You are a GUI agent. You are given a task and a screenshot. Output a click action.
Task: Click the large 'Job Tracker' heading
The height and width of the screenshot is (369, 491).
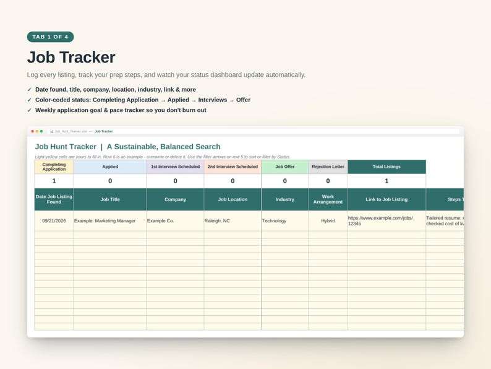[x=71, y=58]
